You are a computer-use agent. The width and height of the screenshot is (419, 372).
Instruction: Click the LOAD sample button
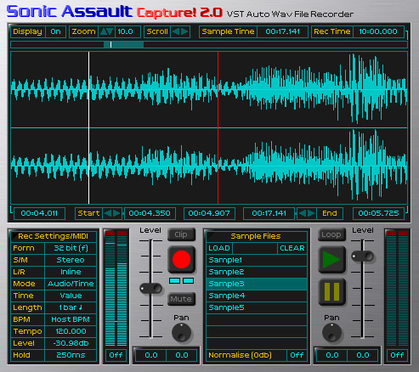pyautogui.click(x=219, y=248)
